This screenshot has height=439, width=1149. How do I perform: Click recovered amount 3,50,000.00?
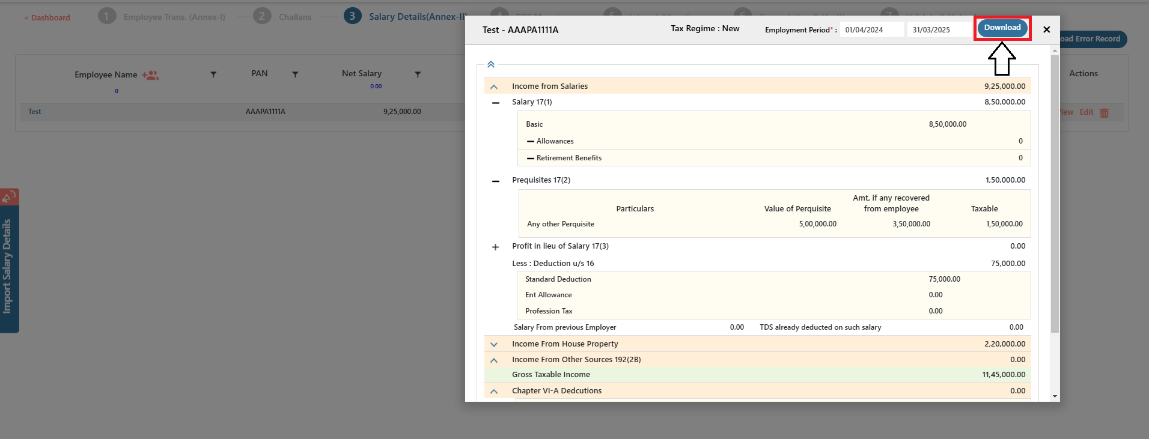pos(911,224)
